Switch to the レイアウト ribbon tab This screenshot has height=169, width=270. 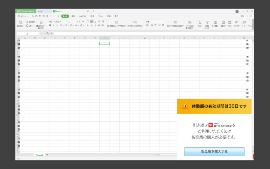click(83, 16)
